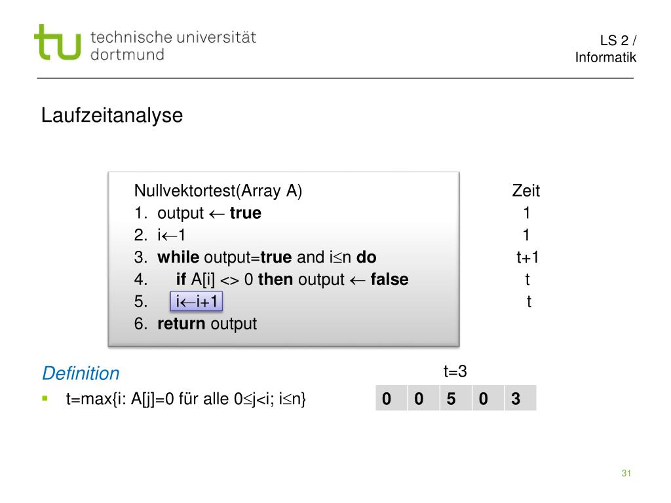This screenshot has height=503, width=671.
Task: Click the 'return output' line
Action: pos(195,324)
